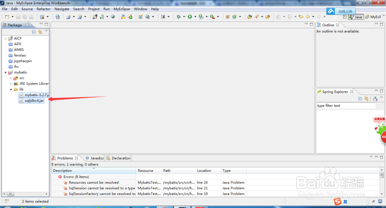Click the Spring Explorer sort icon

[375, 99]
